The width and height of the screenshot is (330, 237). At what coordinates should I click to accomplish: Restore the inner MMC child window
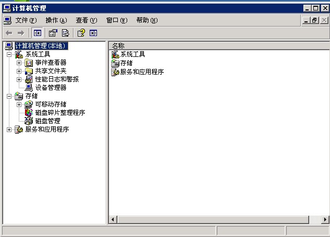(315, 20)
